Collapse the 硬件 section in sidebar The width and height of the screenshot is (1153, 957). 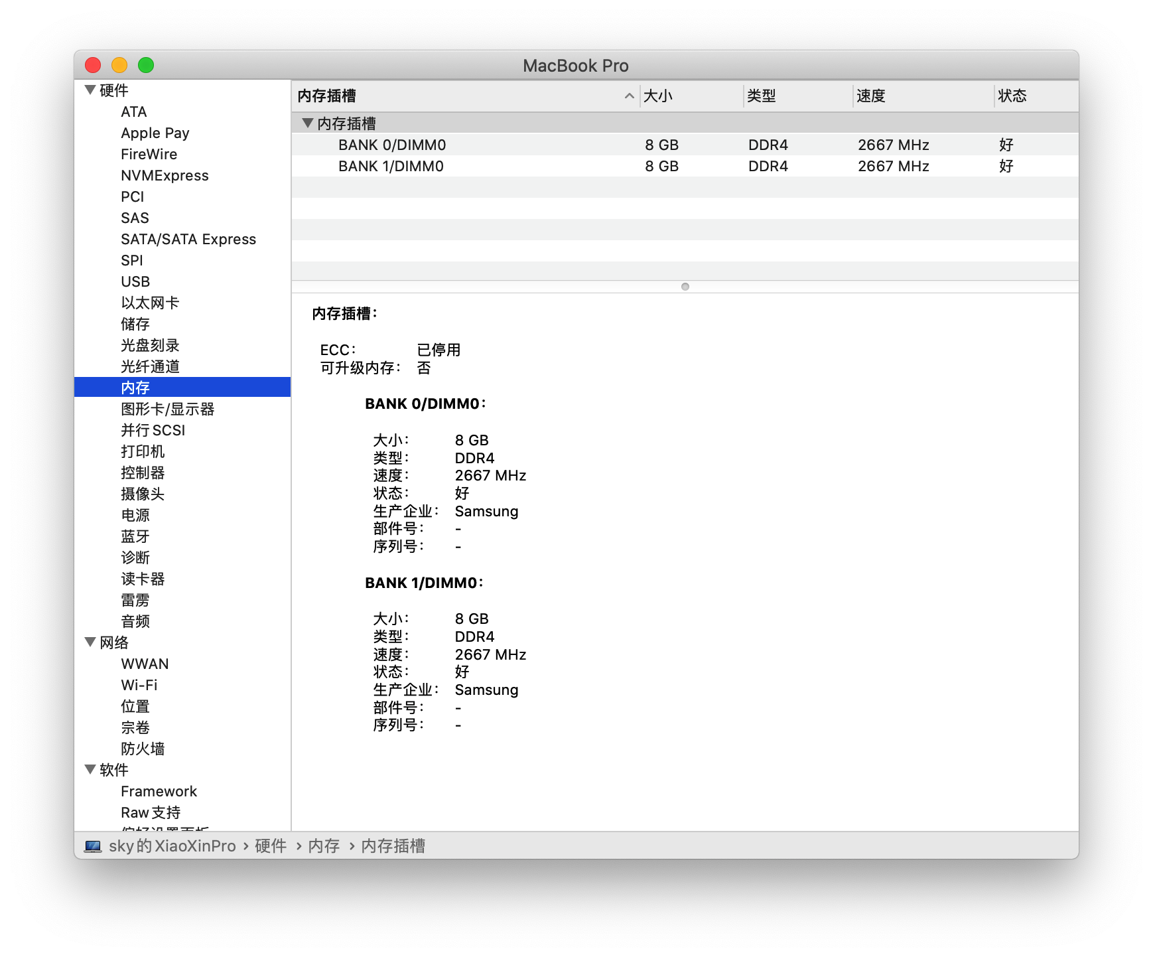(x=90, y=90)
